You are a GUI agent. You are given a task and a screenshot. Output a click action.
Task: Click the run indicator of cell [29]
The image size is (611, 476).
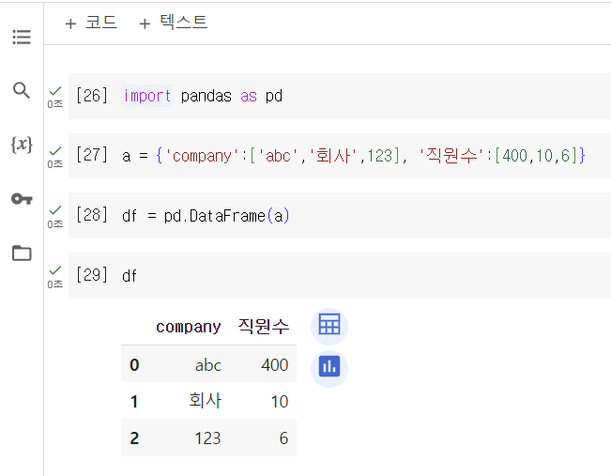point(55,276)
